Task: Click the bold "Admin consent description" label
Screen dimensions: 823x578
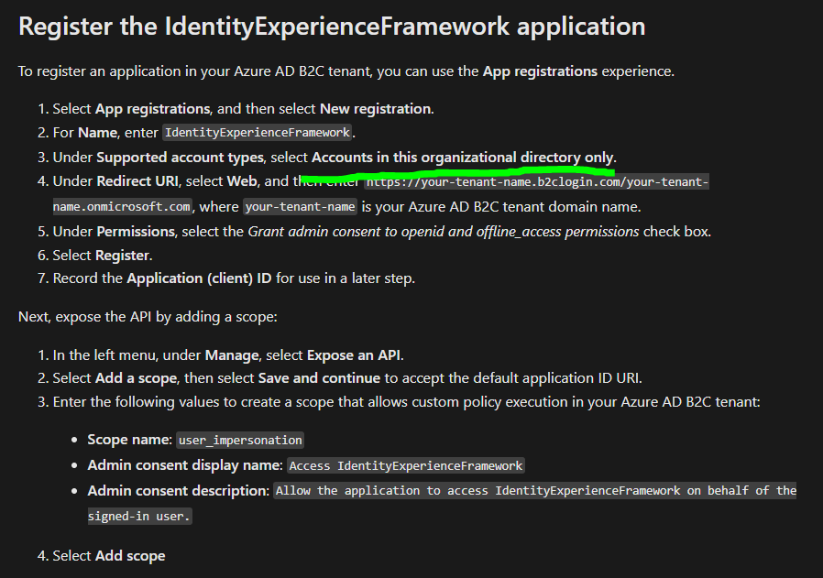Action: click(x=179, y=491)
